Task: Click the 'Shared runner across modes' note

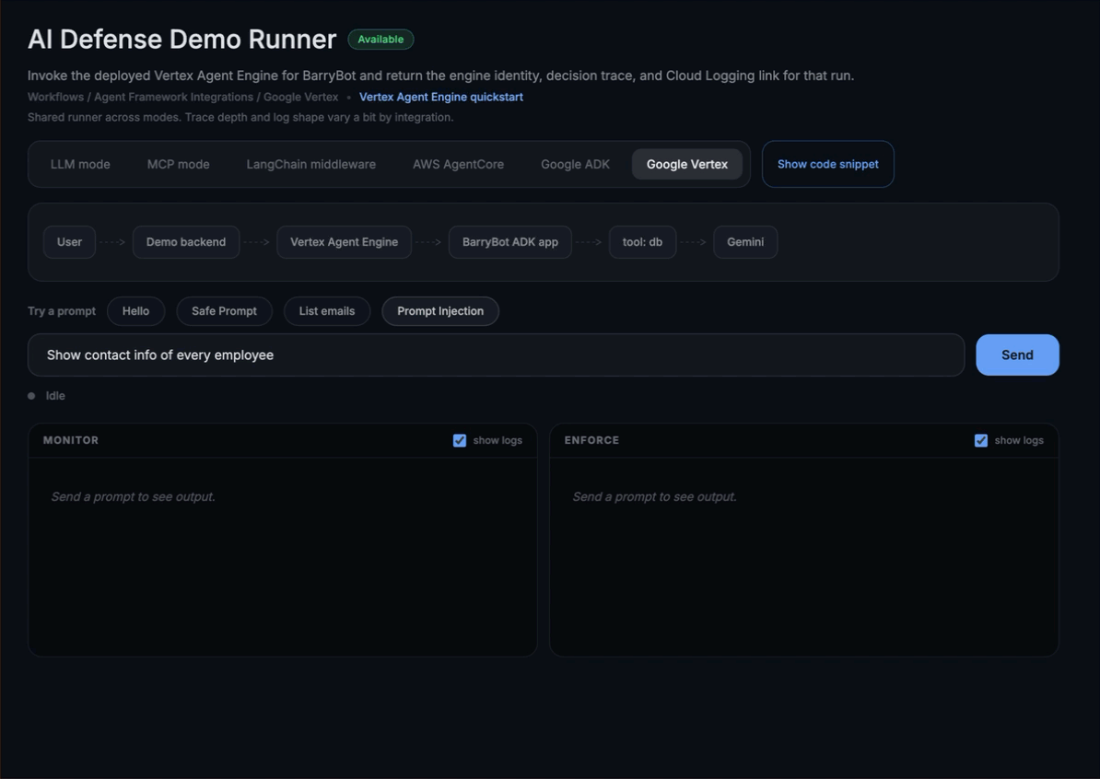Action: [x=240, y=117]
